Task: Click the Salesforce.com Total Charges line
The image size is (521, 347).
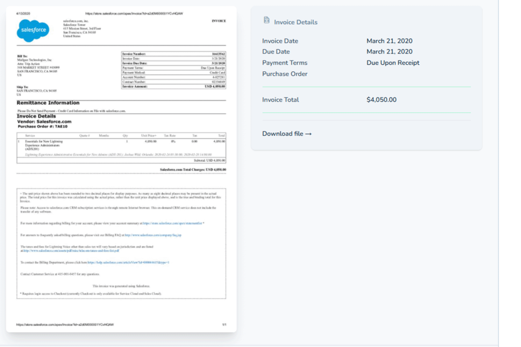Action: [x=193, y=169]
